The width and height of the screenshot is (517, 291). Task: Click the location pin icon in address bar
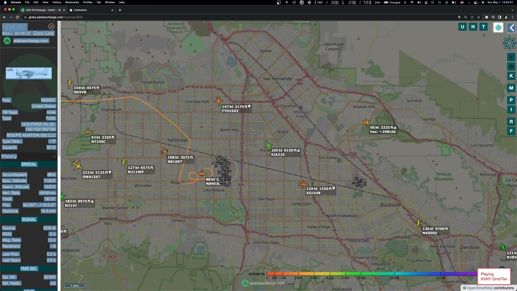pos(459,17)
